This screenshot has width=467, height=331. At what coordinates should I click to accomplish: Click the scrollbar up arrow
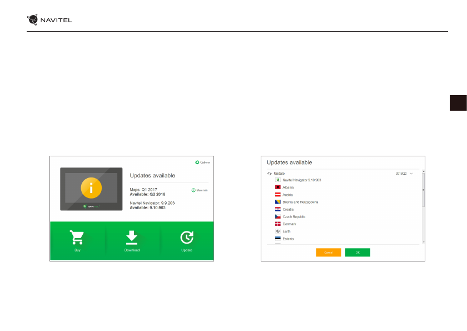coord(423,171)
